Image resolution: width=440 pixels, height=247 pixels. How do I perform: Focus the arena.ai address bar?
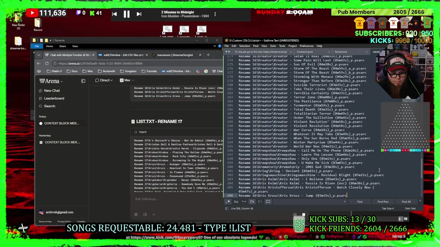click(137, 63)
